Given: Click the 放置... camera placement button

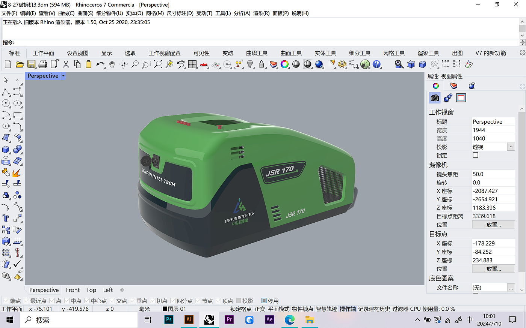Looking at the screenshot, I should (493, 224).
